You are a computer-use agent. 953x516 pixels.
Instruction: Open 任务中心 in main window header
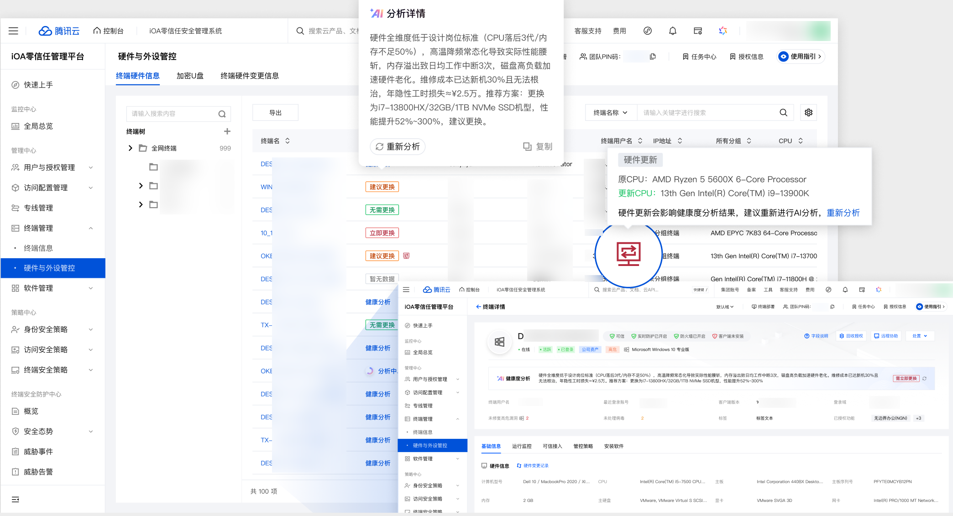[699, 57]
